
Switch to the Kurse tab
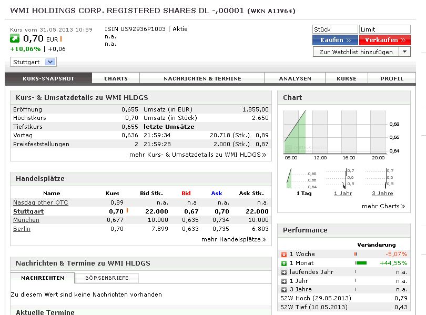(x=347, y=78)
